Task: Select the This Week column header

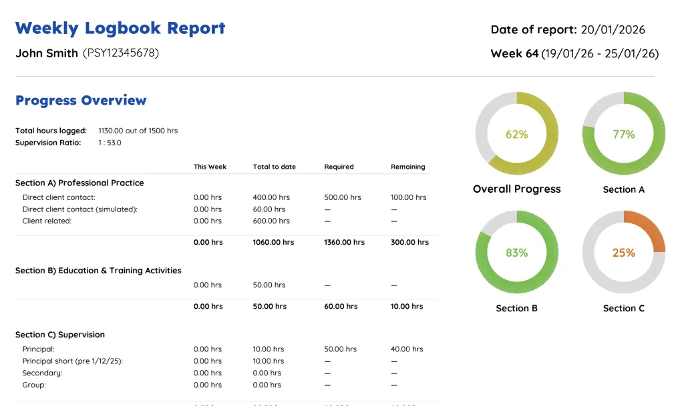Action: [x=209, y=166]
